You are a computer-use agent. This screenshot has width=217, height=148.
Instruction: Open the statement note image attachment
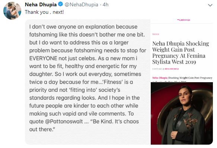[x=88, y=82]
